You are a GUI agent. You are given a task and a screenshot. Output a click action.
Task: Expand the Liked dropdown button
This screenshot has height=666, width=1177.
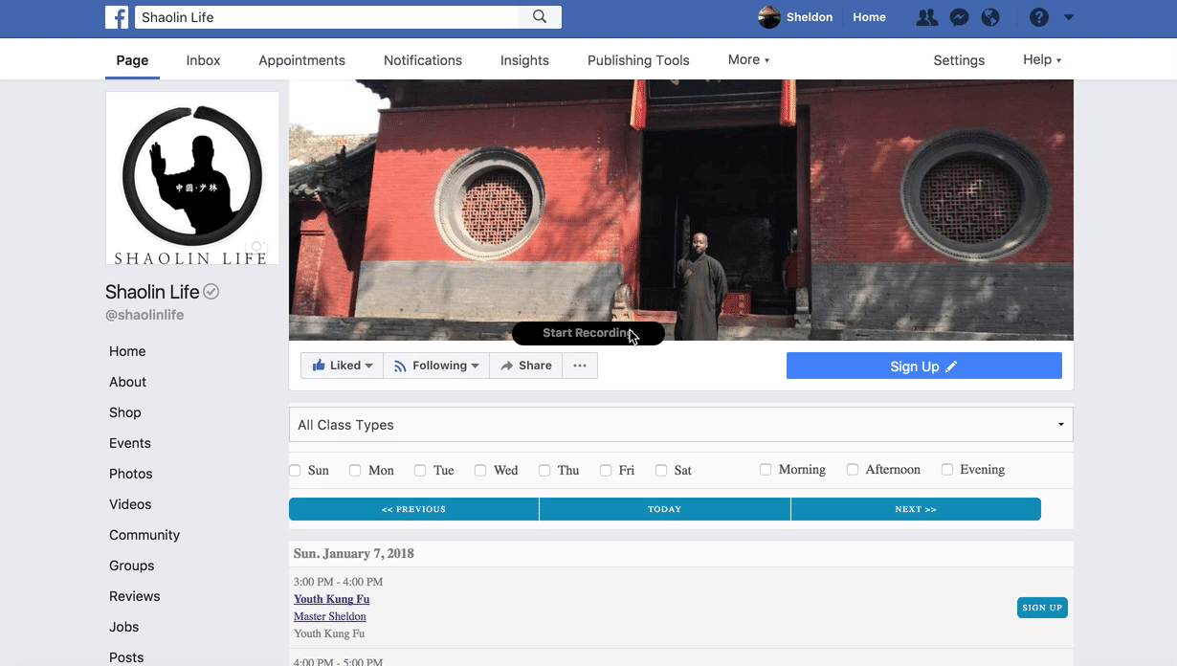click(342, 366)
